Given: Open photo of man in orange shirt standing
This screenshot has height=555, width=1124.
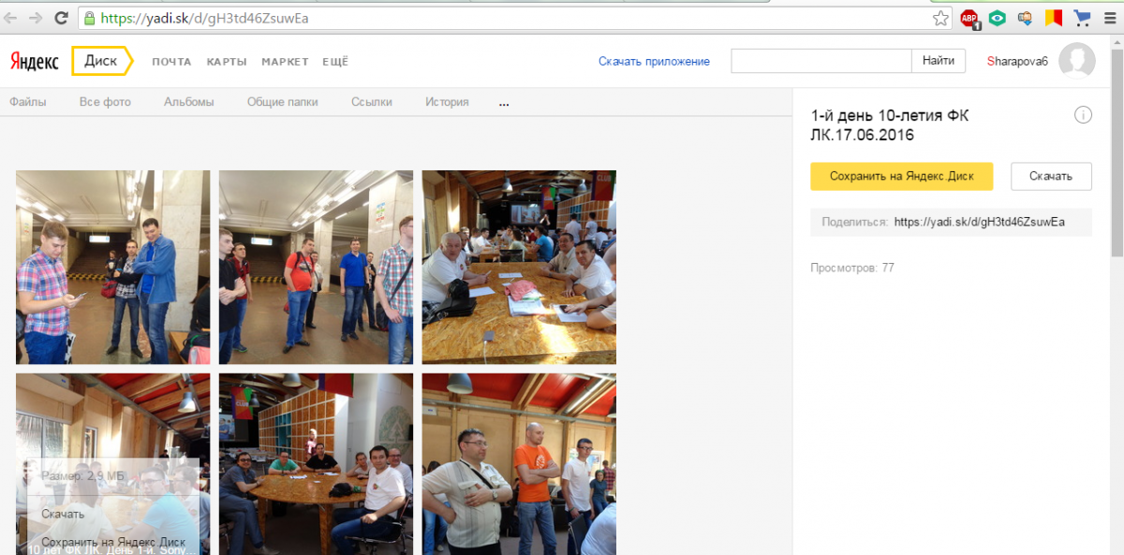Looking at the screenshot, I should tap(519, 464).
